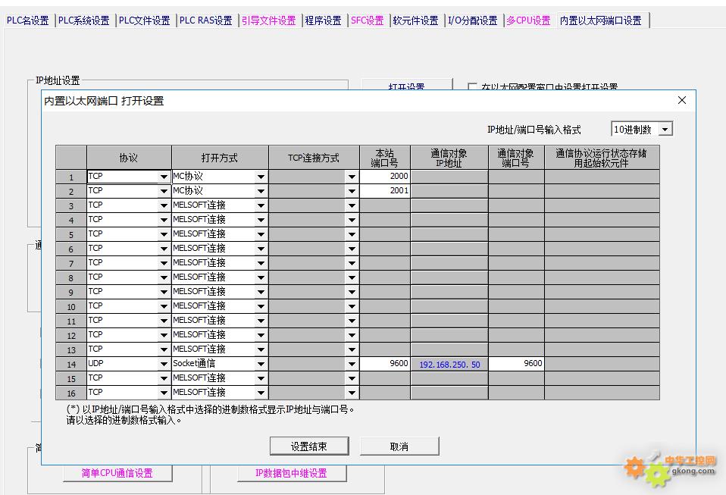The image size is (726, 495).
Task: Select row header 1
Action: pyautogui.click(x=70, y=177)
